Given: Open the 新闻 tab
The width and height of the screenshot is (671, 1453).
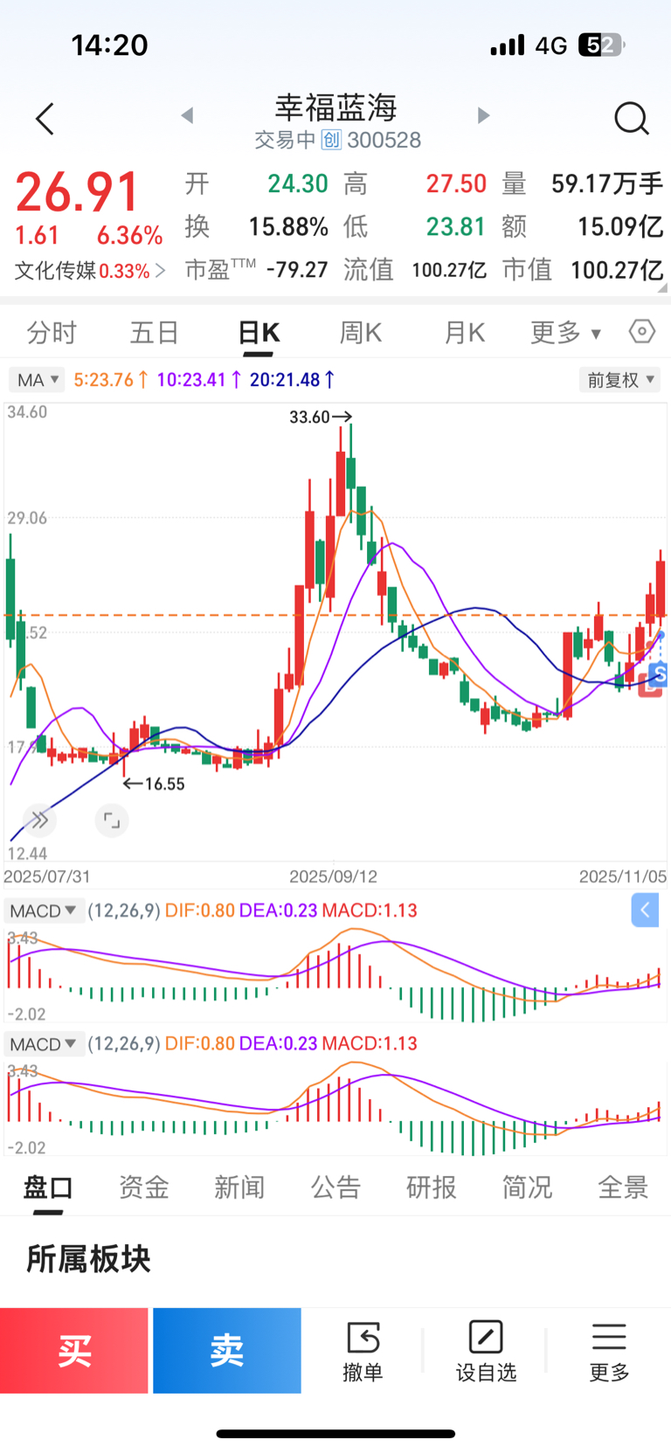Looking at the screenshot, I should pos(239,1187).
